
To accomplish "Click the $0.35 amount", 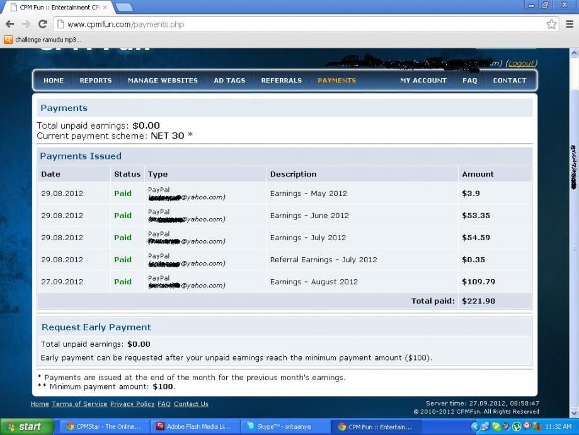I will click(x=473, y=260).
